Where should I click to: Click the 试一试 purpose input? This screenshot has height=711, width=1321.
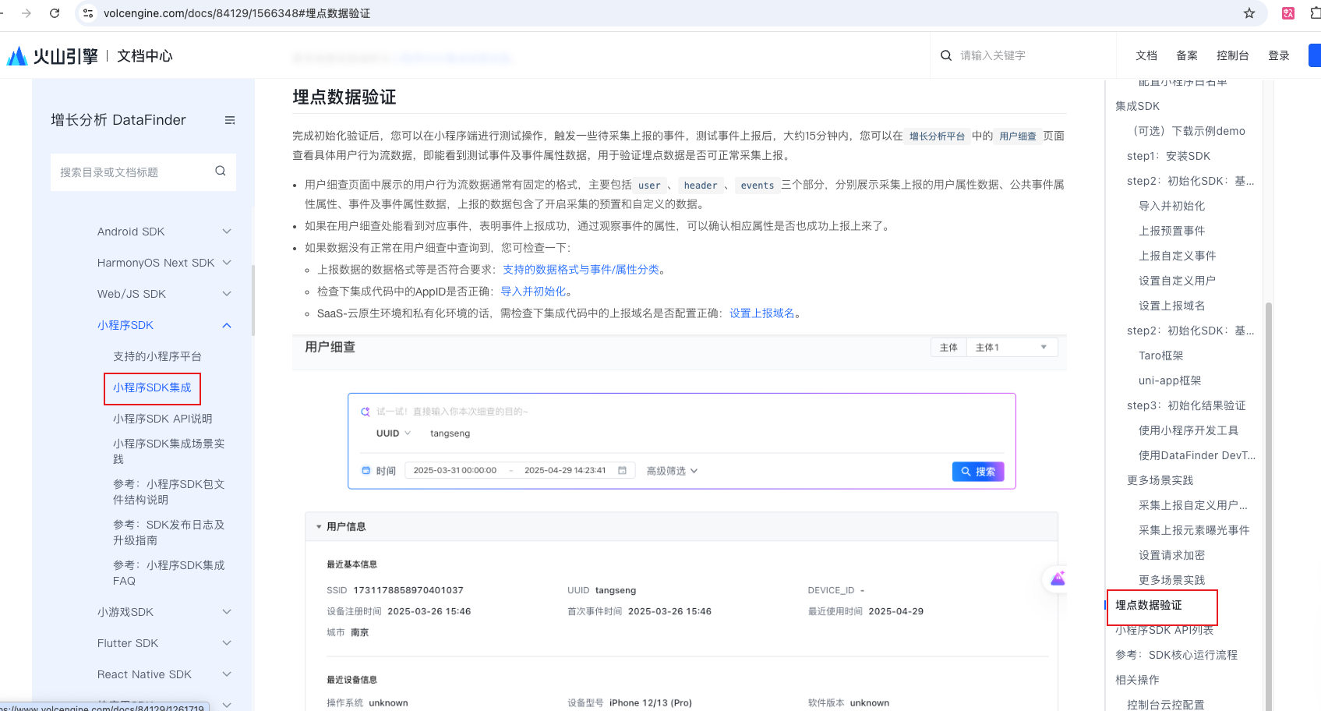(x=452, y=412)
